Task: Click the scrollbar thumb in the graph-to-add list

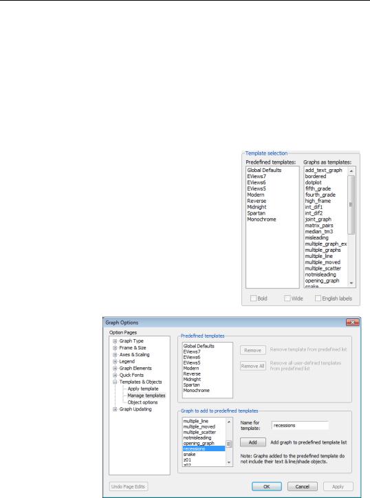Action: tap(228, 444)
